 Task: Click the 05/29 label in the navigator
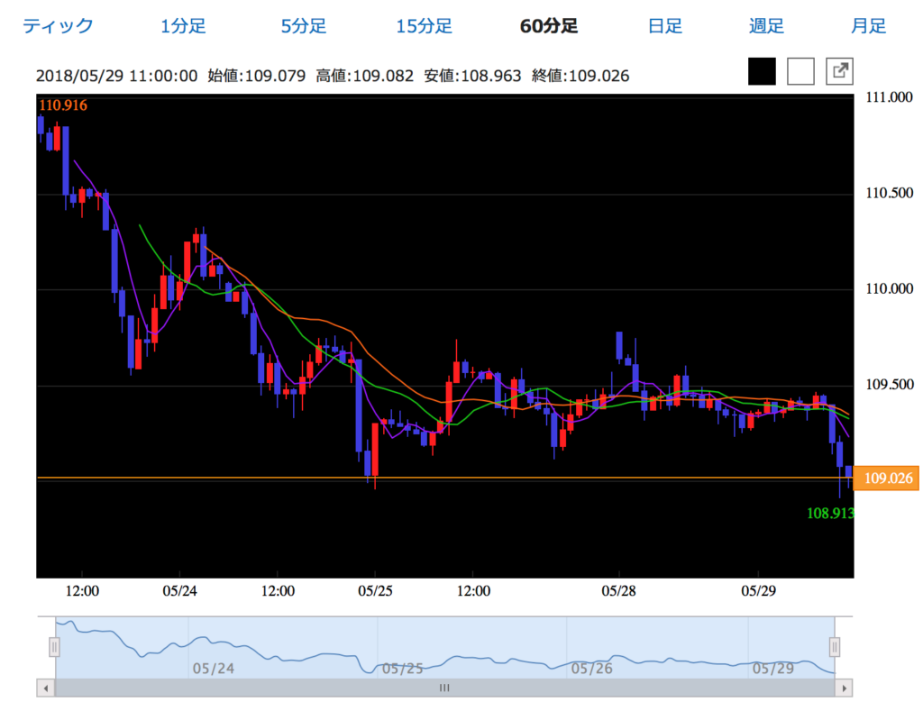(772, 669)
